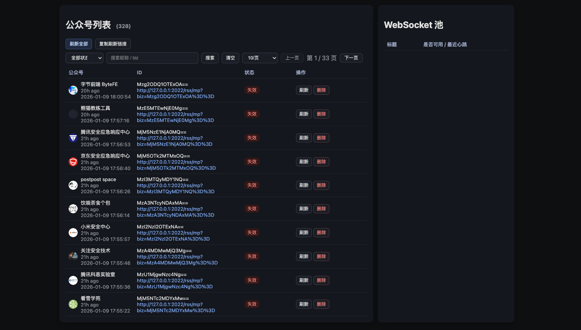Go to next page with 下一页
The width and height of the screenshot is (581, 330).
[x=351, y=58]
